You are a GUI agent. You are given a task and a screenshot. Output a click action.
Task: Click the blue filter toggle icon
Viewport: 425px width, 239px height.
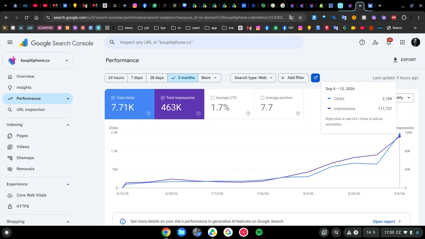[x=316, y=78]
